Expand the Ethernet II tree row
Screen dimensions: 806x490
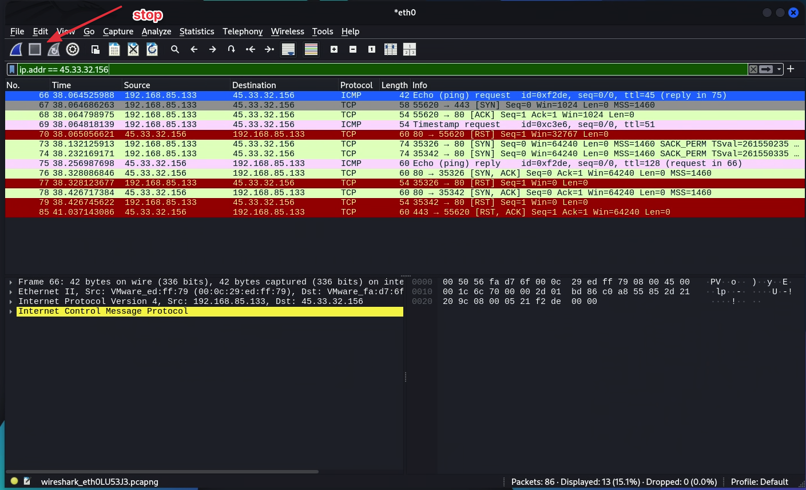(x=11, y=292)
